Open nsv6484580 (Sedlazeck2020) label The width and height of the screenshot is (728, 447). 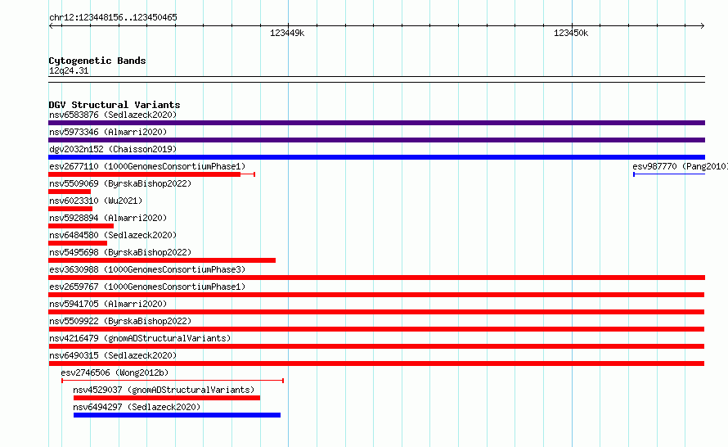click(113, 235)
